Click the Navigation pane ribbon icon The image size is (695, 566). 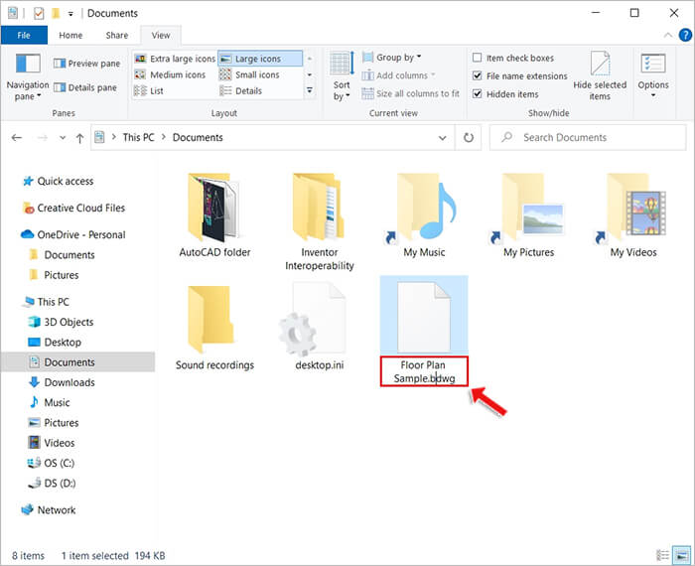[27, 68]
